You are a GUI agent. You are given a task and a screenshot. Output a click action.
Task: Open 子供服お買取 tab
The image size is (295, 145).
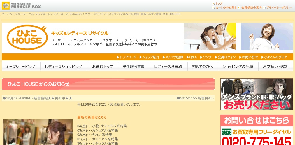[134, 67]
